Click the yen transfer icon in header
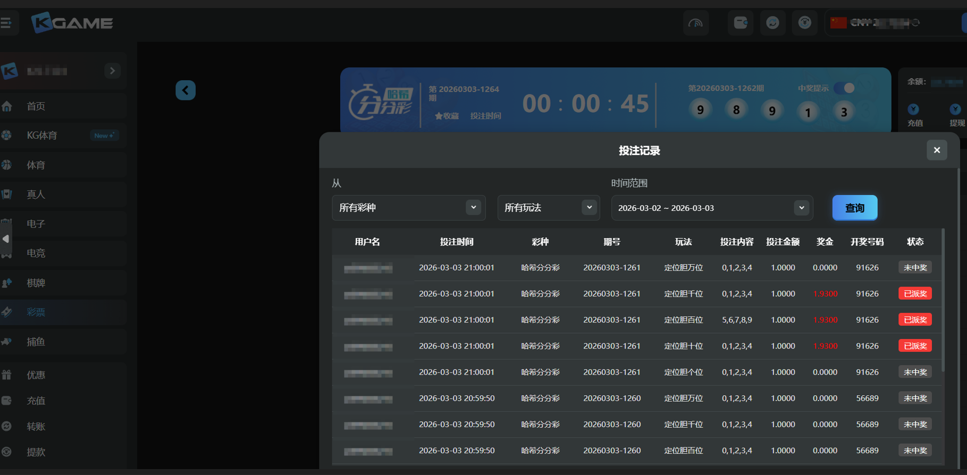The image size is (967, 475). (804, 23)
